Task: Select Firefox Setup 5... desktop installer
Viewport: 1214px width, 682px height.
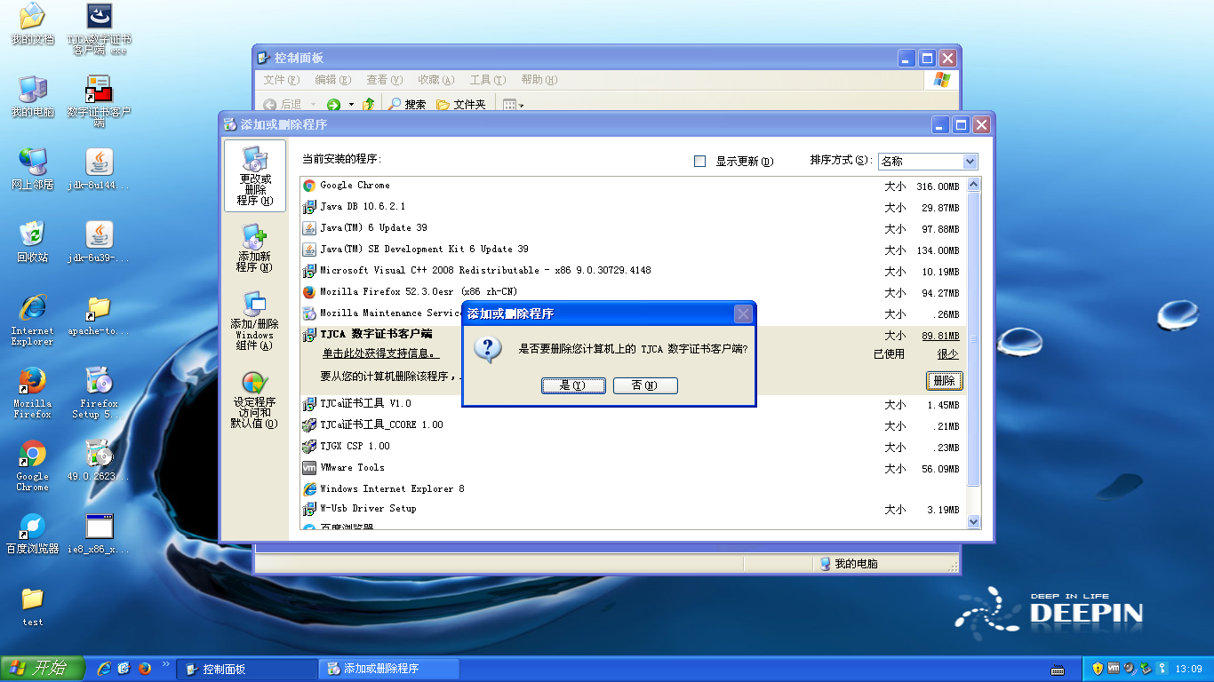Action: (x=100, y=393)
